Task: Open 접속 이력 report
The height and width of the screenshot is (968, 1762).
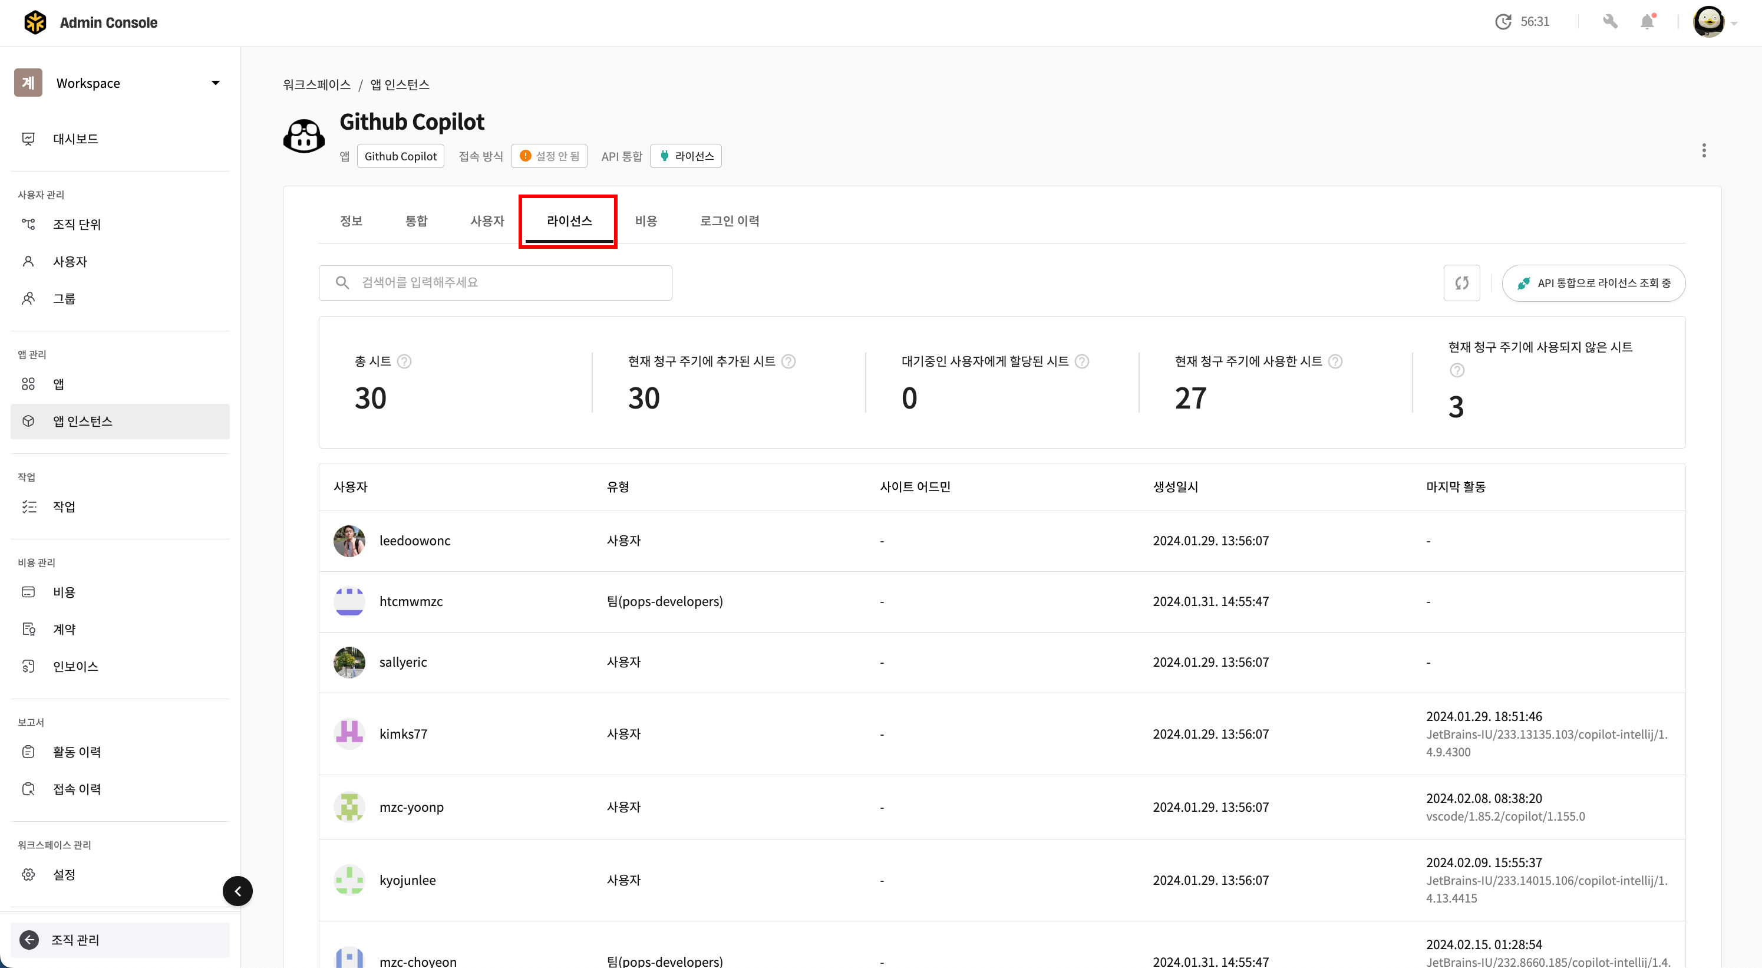Action: pyautogui.click(x=120, y=789)
